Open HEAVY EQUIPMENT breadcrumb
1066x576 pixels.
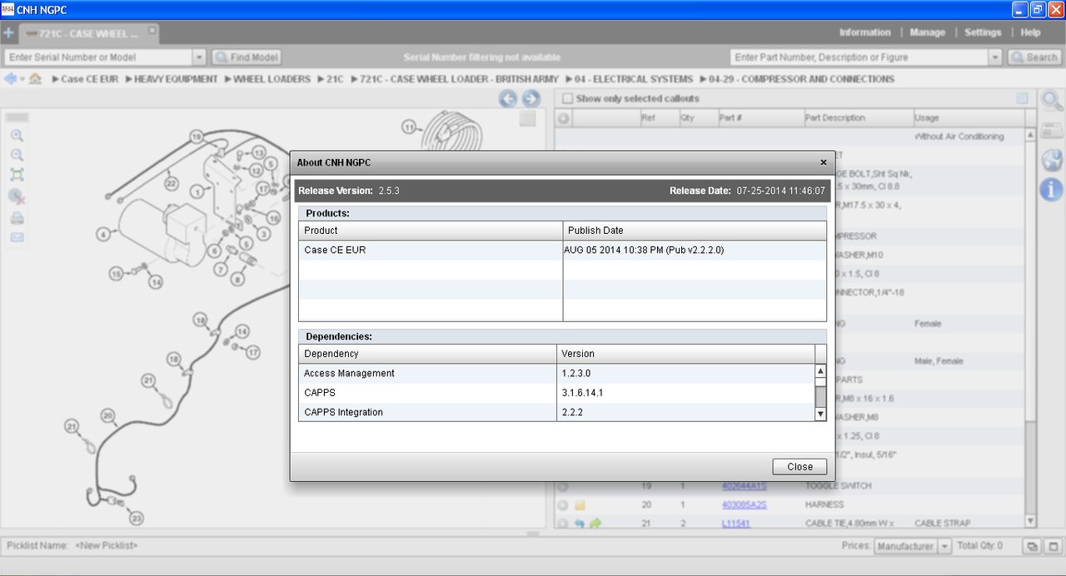coord(176,79)
